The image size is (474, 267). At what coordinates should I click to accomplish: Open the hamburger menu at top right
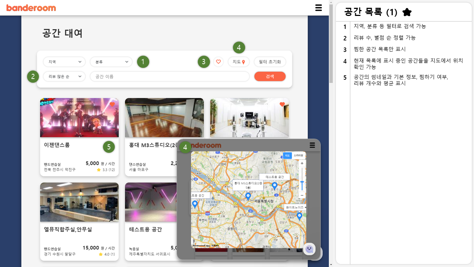coord(318,8)
